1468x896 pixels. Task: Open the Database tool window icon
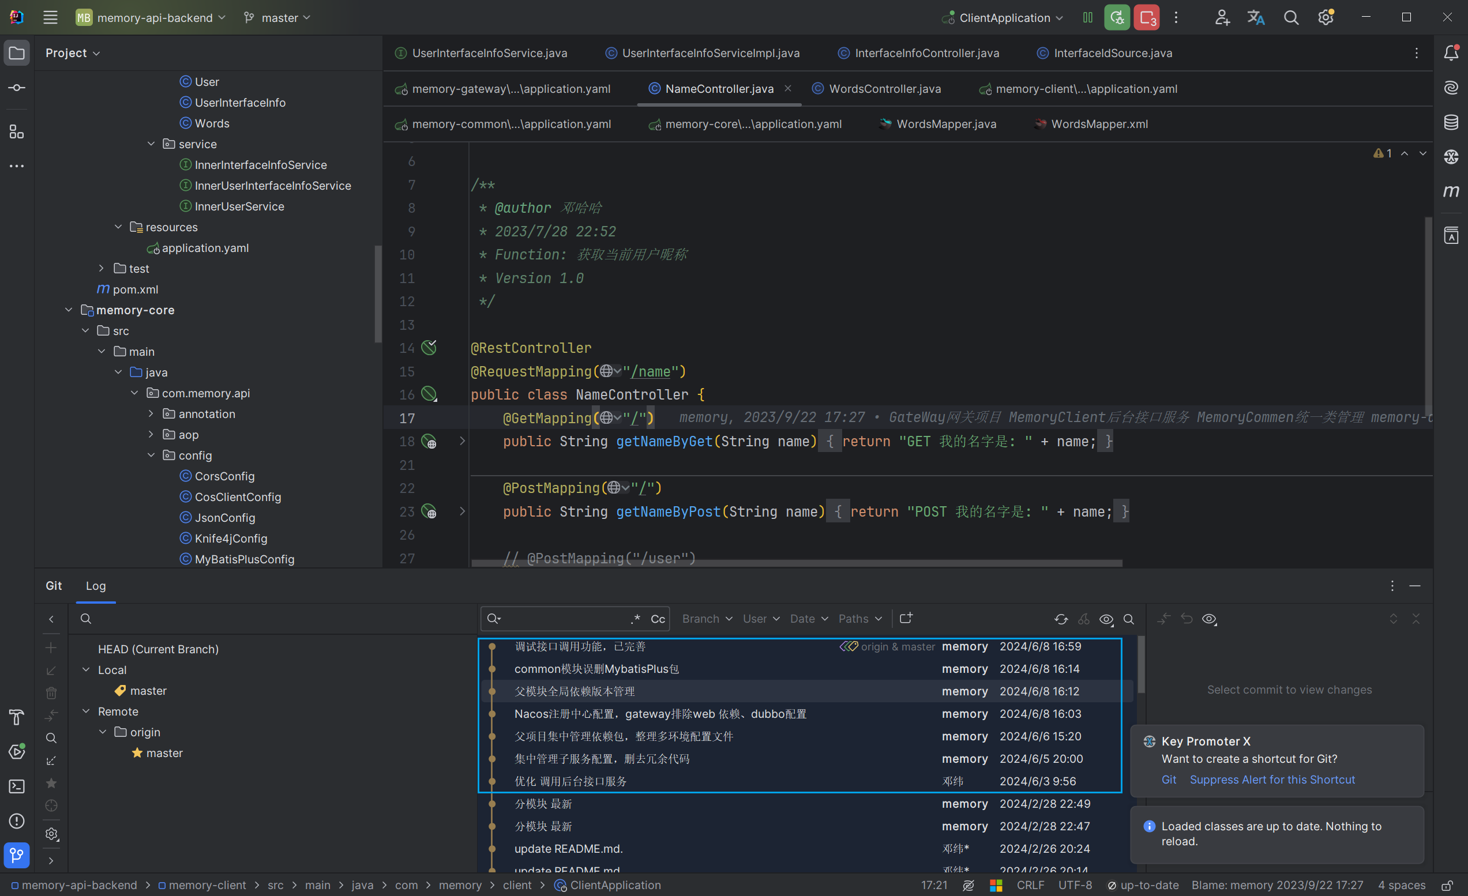pos(1451,122)
